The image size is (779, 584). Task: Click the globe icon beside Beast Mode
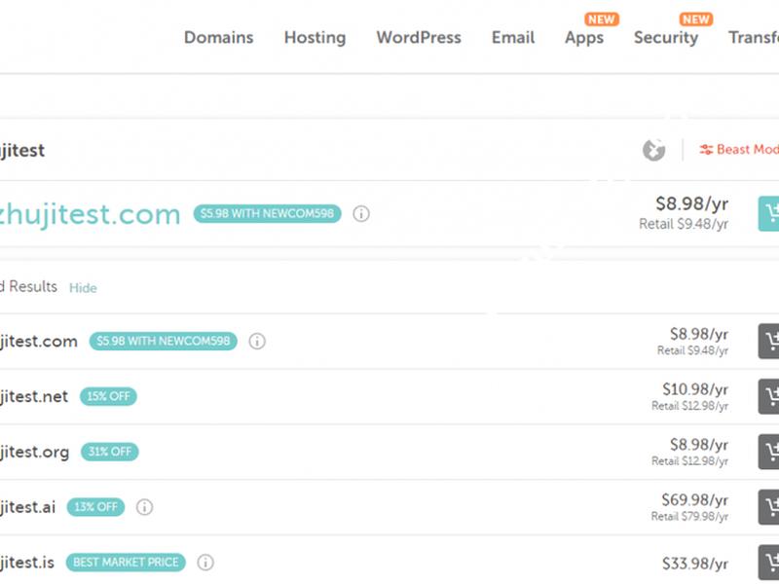(x=653, y=150)
